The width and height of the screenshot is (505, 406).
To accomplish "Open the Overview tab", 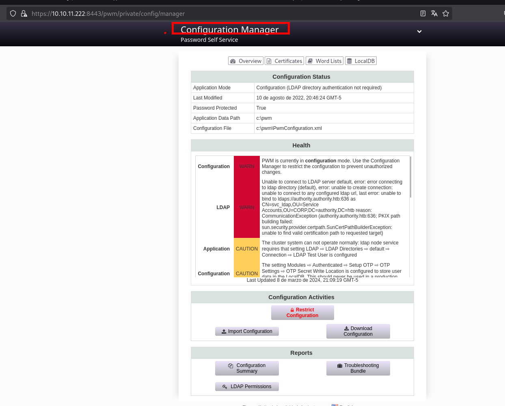I will [x=246, y=61].
